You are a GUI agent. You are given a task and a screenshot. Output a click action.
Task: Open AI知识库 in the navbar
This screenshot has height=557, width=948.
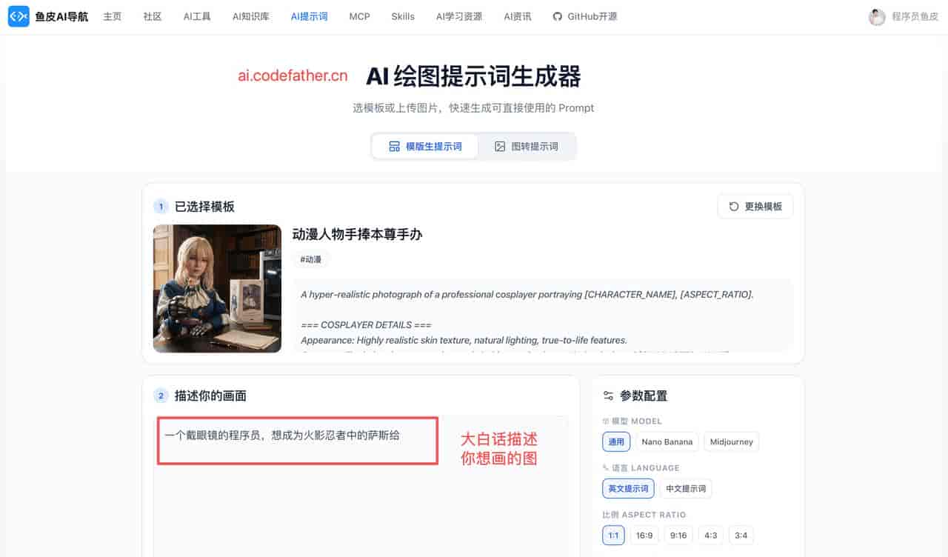(x=251, y=16)
